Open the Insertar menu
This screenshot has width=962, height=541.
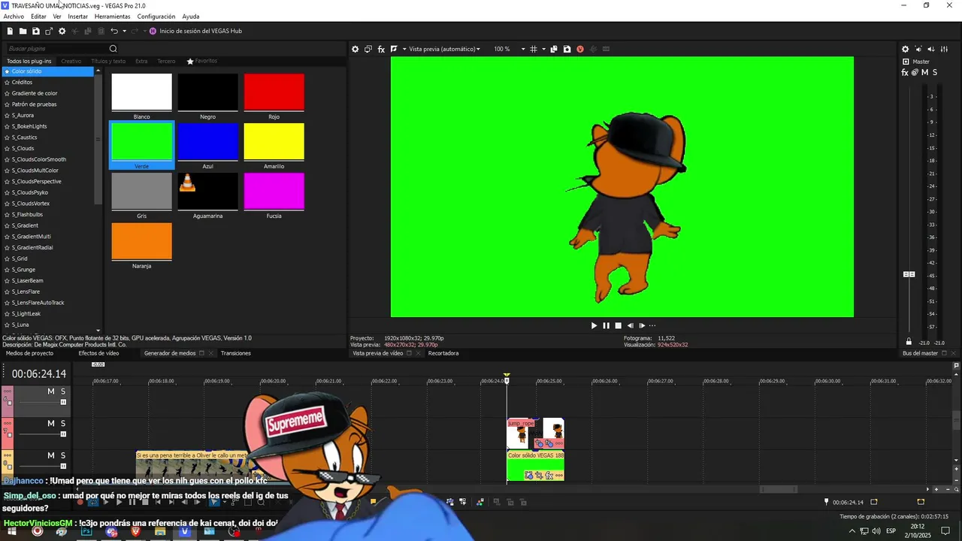77,17
